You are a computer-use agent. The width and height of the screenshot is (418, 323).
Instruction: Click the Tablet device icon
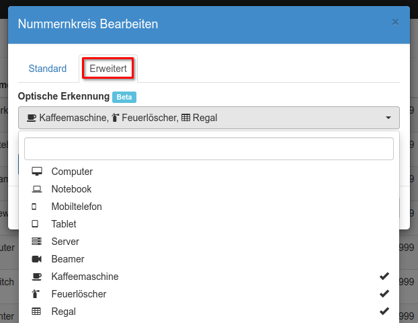(35, 224)
